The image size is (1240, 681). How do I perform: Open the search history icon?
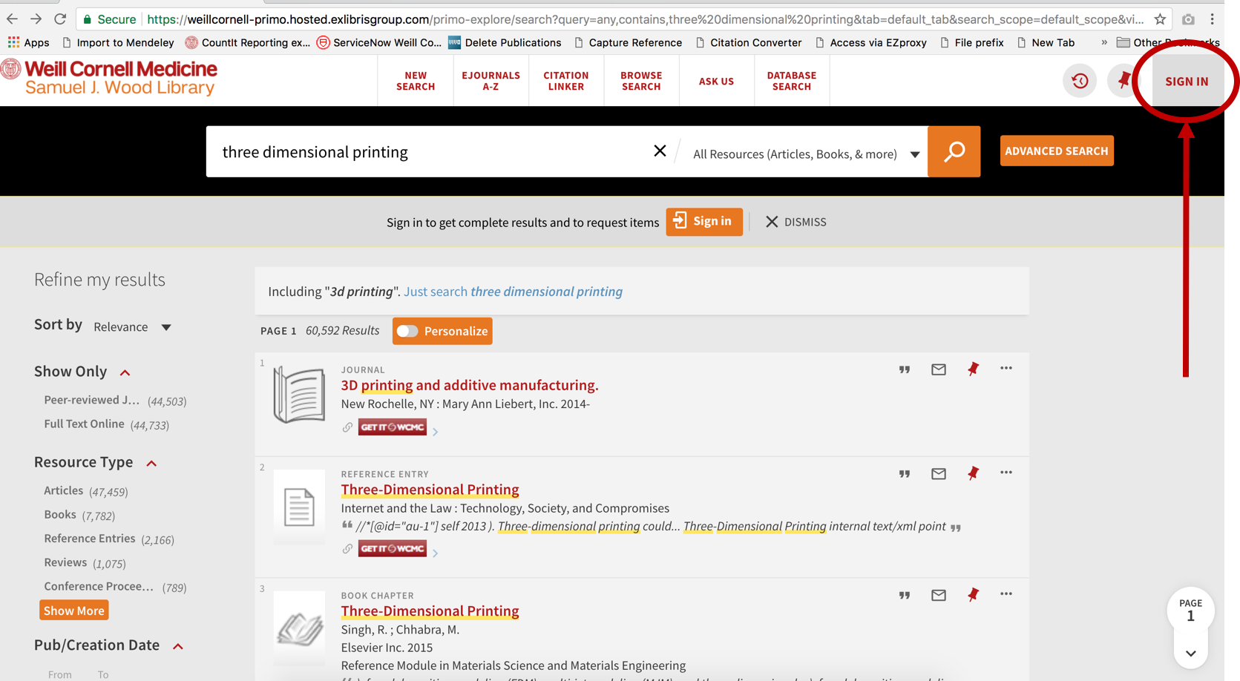coord(1080,81)
